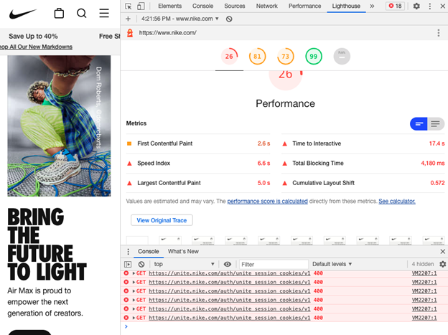Clear the console with the clear icon
448x335 pixels.
(x=141, y=264)
